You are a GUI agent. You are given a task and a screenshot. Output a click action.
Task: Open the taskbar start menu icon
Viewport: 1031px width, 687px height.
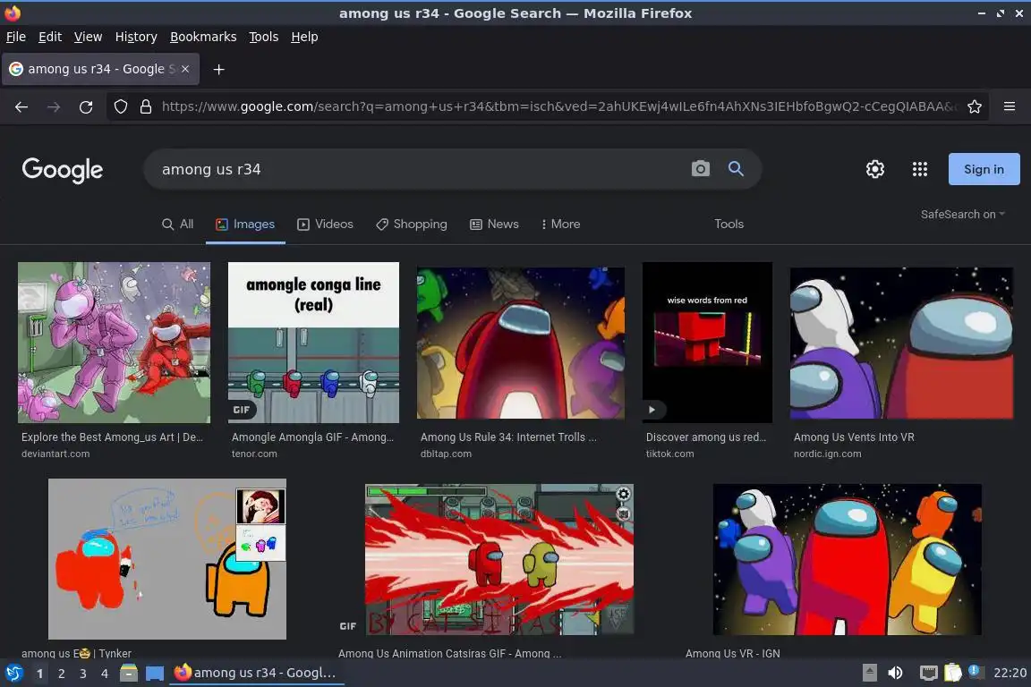(x=14, y=674)
